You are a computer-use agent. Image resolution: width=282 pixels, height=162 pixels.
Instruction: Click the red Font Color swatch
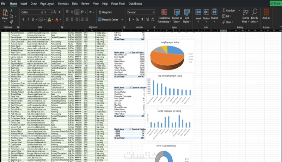57,19
